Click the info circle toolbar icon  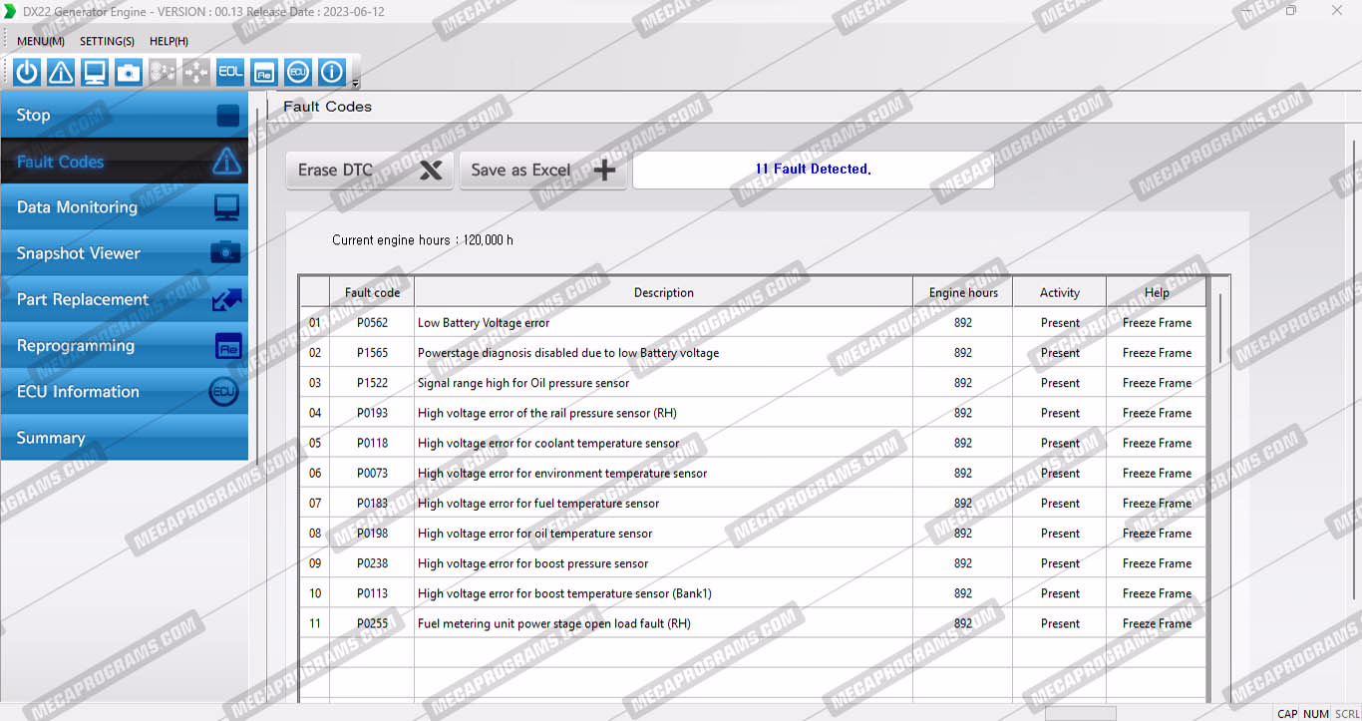coord(332,72)
